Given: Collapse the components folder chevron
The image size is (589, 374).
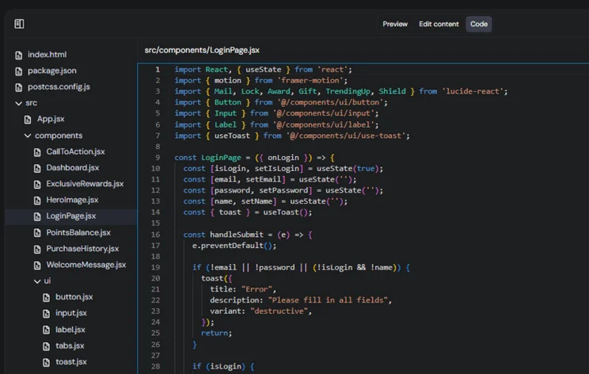Looking at the screenshot, I should pyautogui.click(x=28, y=135).
